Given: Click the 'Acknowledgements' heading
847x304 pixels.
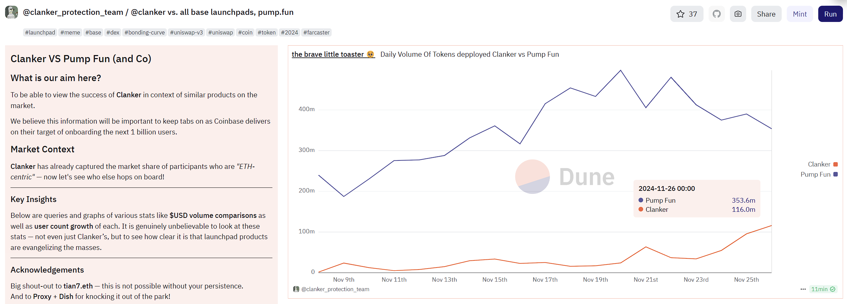Looking at the screenshot, I should (x=47, y=270).
